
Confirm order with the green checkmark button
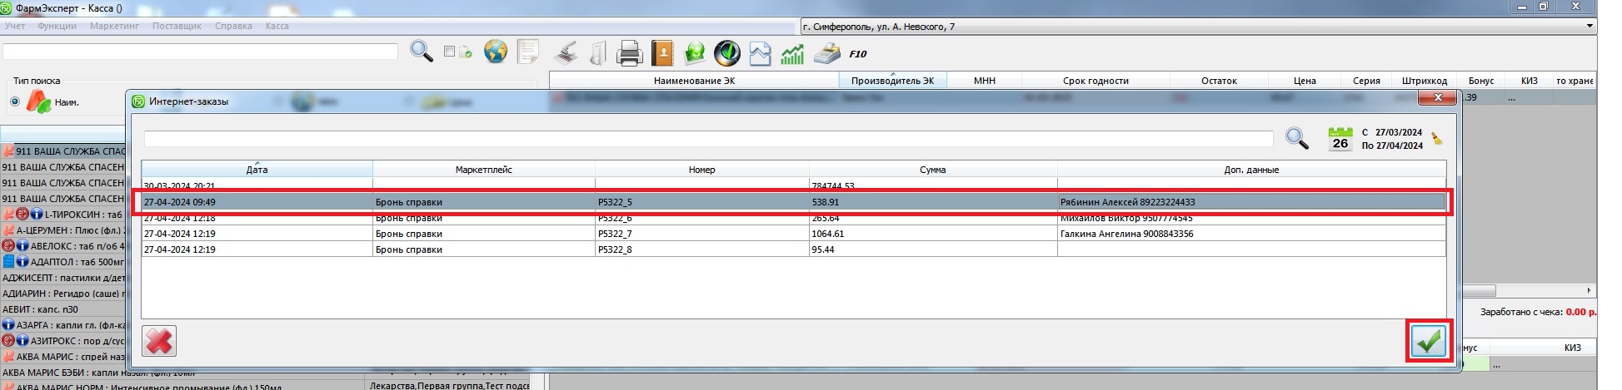[x=1429, y=341]
